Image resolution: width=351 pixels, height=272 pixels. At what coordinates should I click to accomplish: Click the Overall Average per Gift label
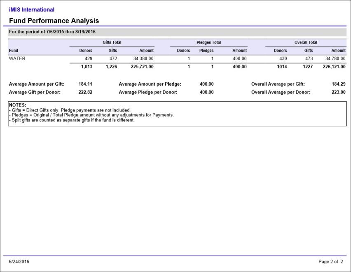click(x=278, y=84)
